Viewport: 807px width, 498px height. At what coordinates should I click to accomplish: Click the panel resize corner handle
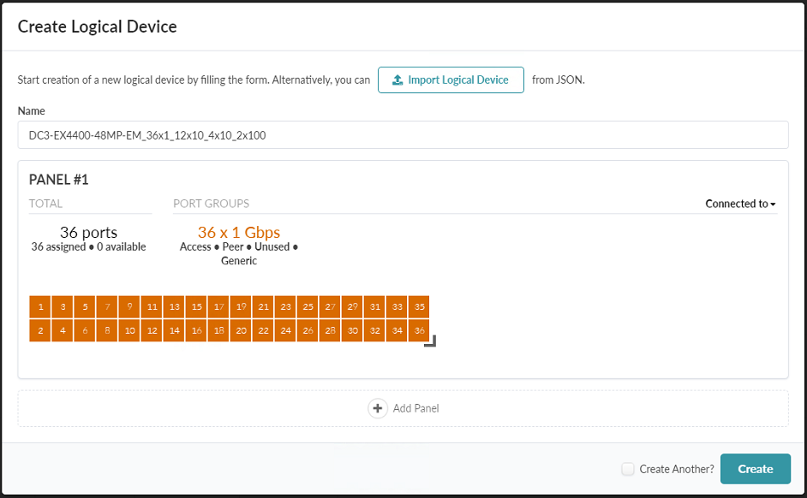coord(430,341)
